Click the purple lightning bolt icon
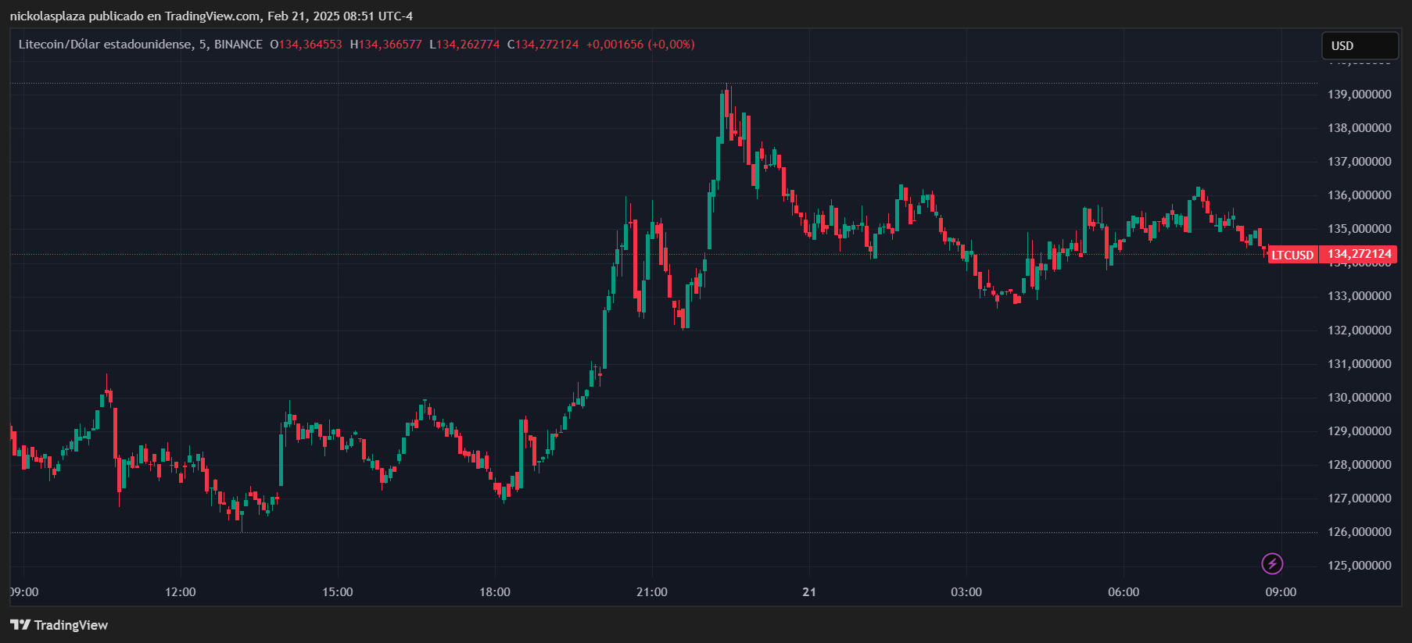The height and width of the screenshot is (643, 1412). pyautogui.click(x=1272, y=563)
